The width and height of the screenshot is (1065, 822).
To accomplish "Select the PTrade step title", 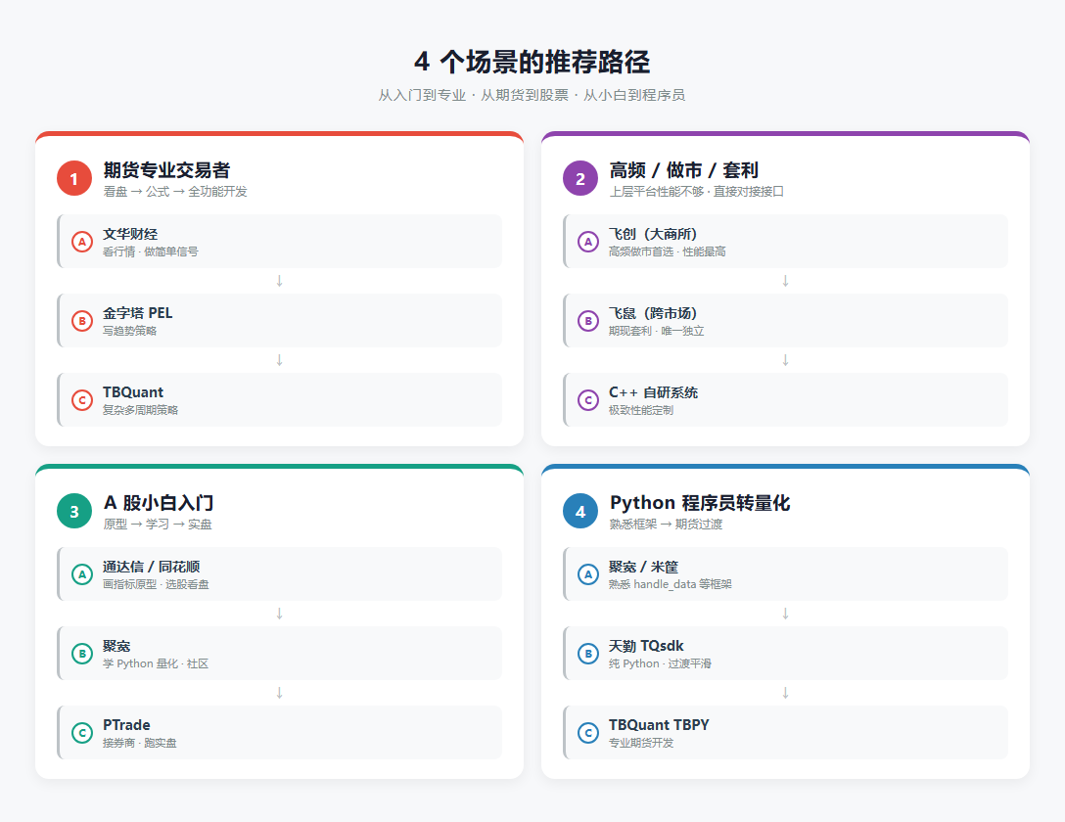I will click(126, 725).
